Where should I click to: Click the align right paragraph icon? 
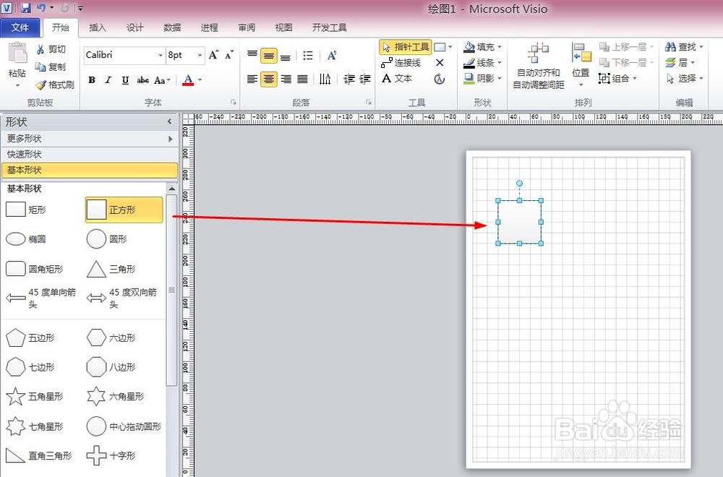[286, 79]
